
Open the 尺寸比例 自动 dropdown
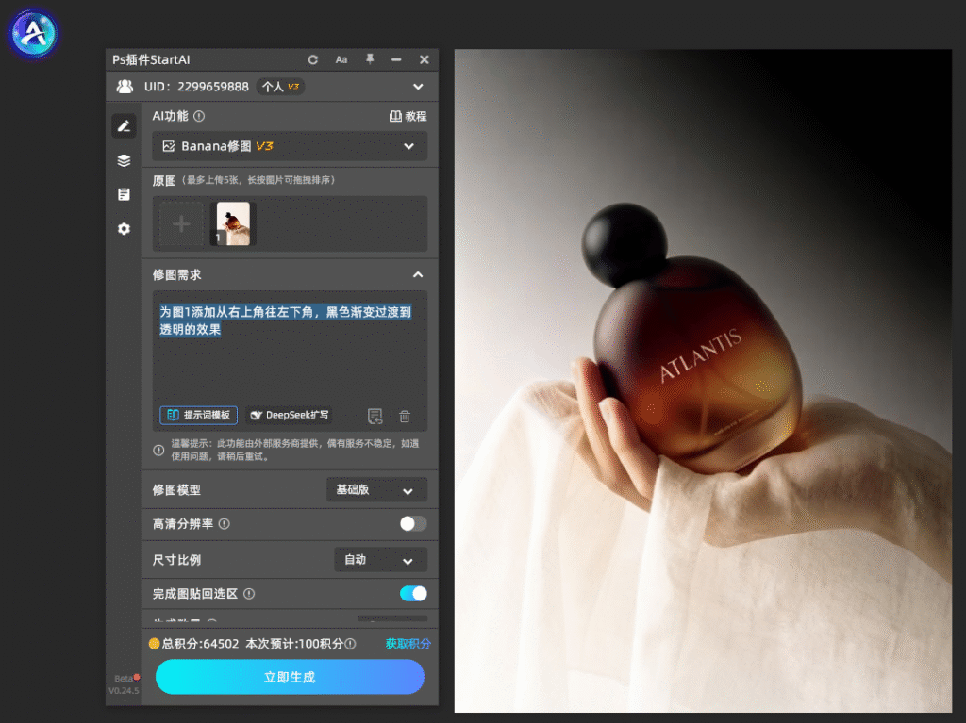point(380,560)
